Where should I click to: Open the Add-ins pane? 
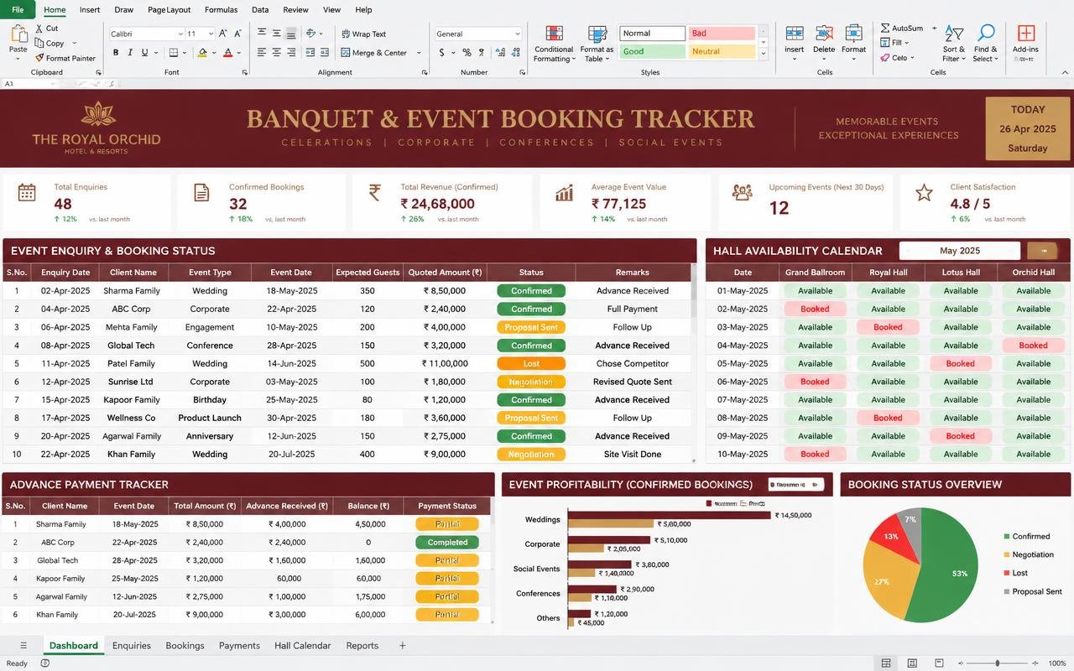pyautogui.click(x=1025, y=39)
